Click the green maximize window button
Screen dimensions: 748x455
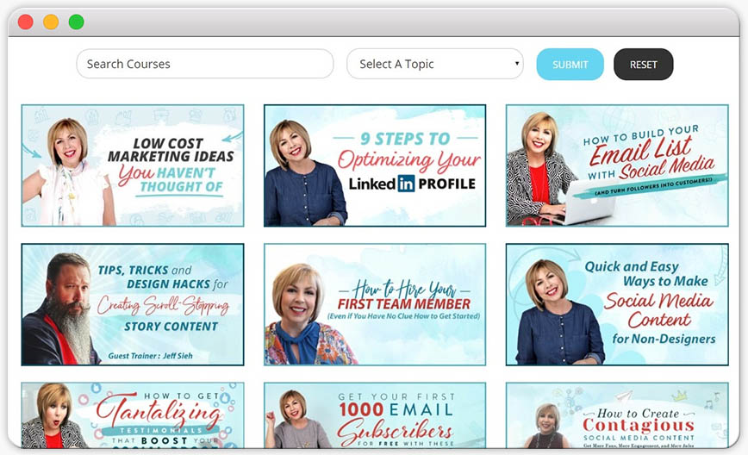click(x=77, y=22)
